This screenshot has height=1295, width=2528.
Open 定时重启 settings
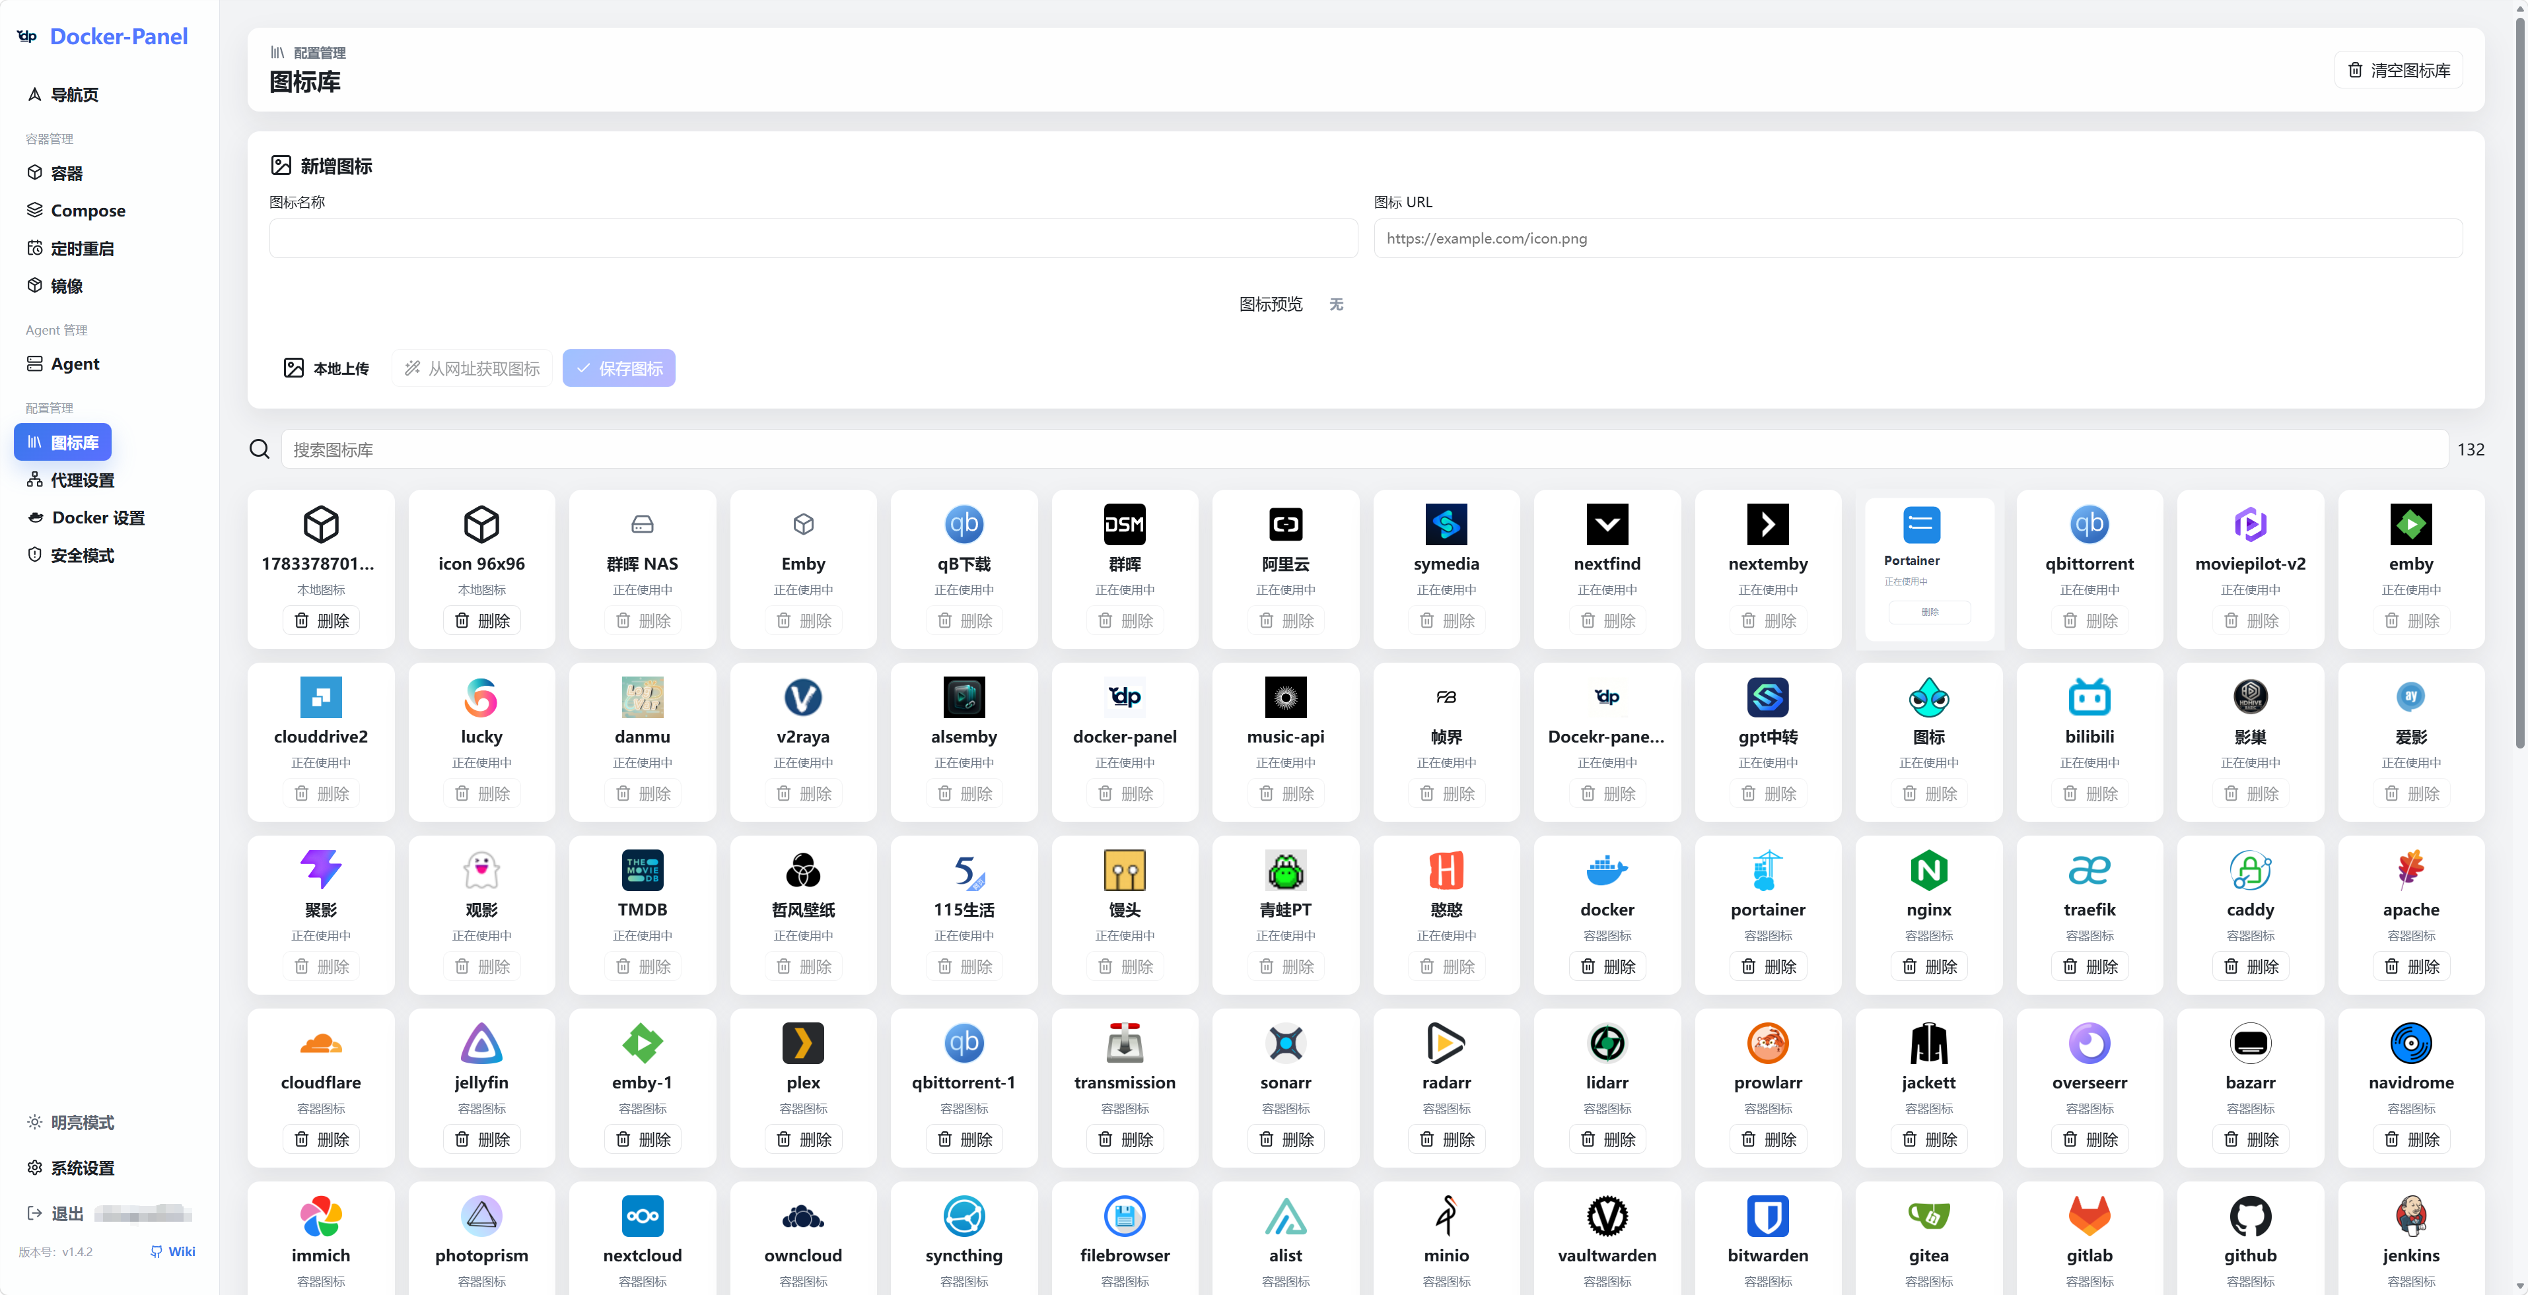[x=71, y=248]
